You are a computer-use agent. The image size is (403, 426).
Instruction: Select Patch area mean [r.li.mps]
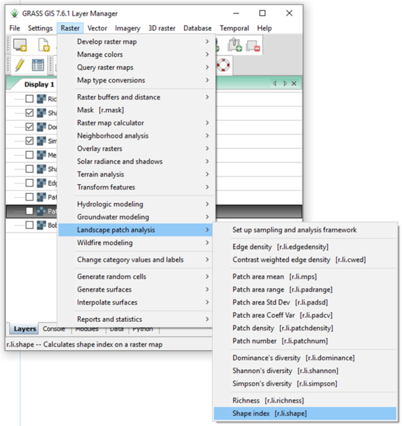pos(305,277)
